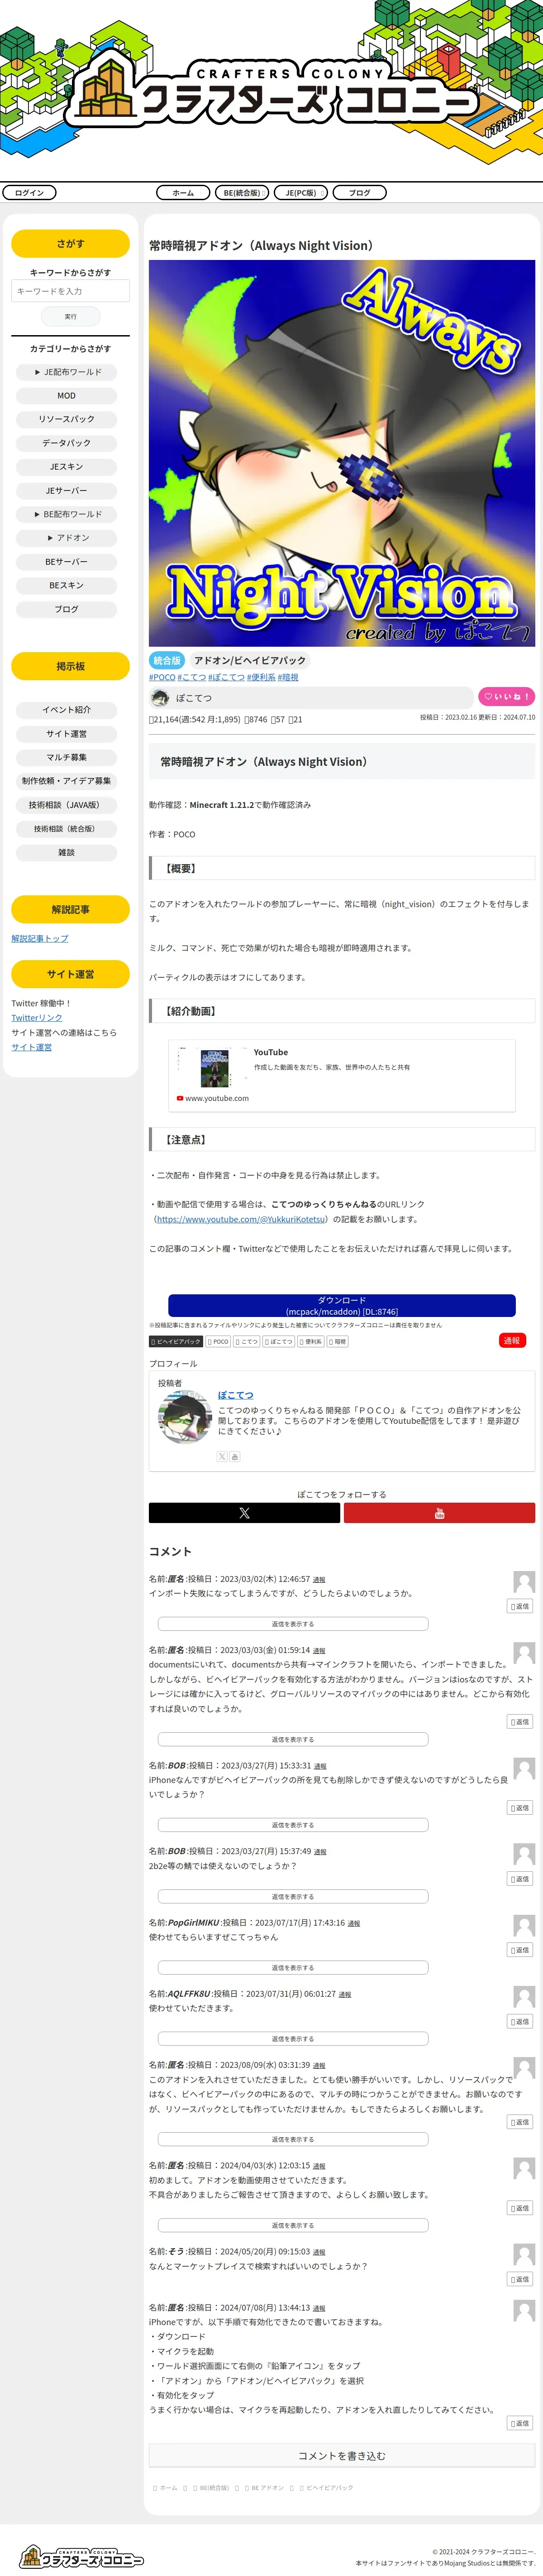Report the post with red 通報 button
This screenshot has width=543, height=2576.
(512, 1341)
